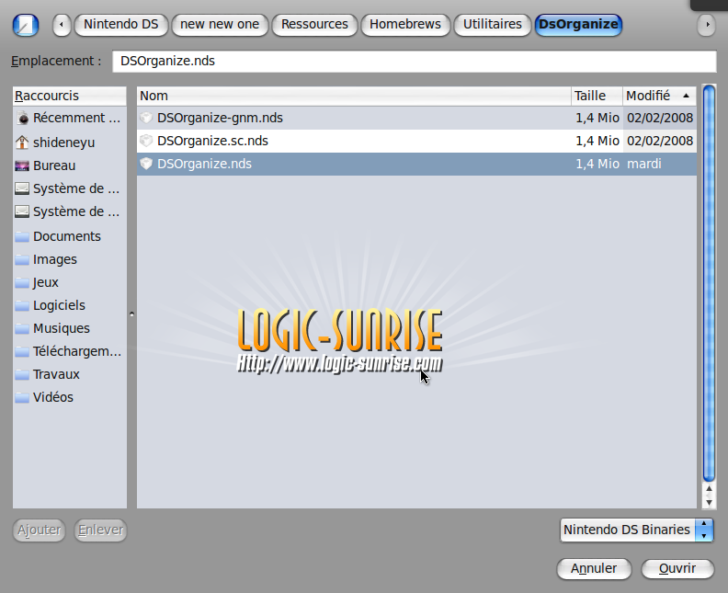Click the Emplacement text field

point(415,62)
